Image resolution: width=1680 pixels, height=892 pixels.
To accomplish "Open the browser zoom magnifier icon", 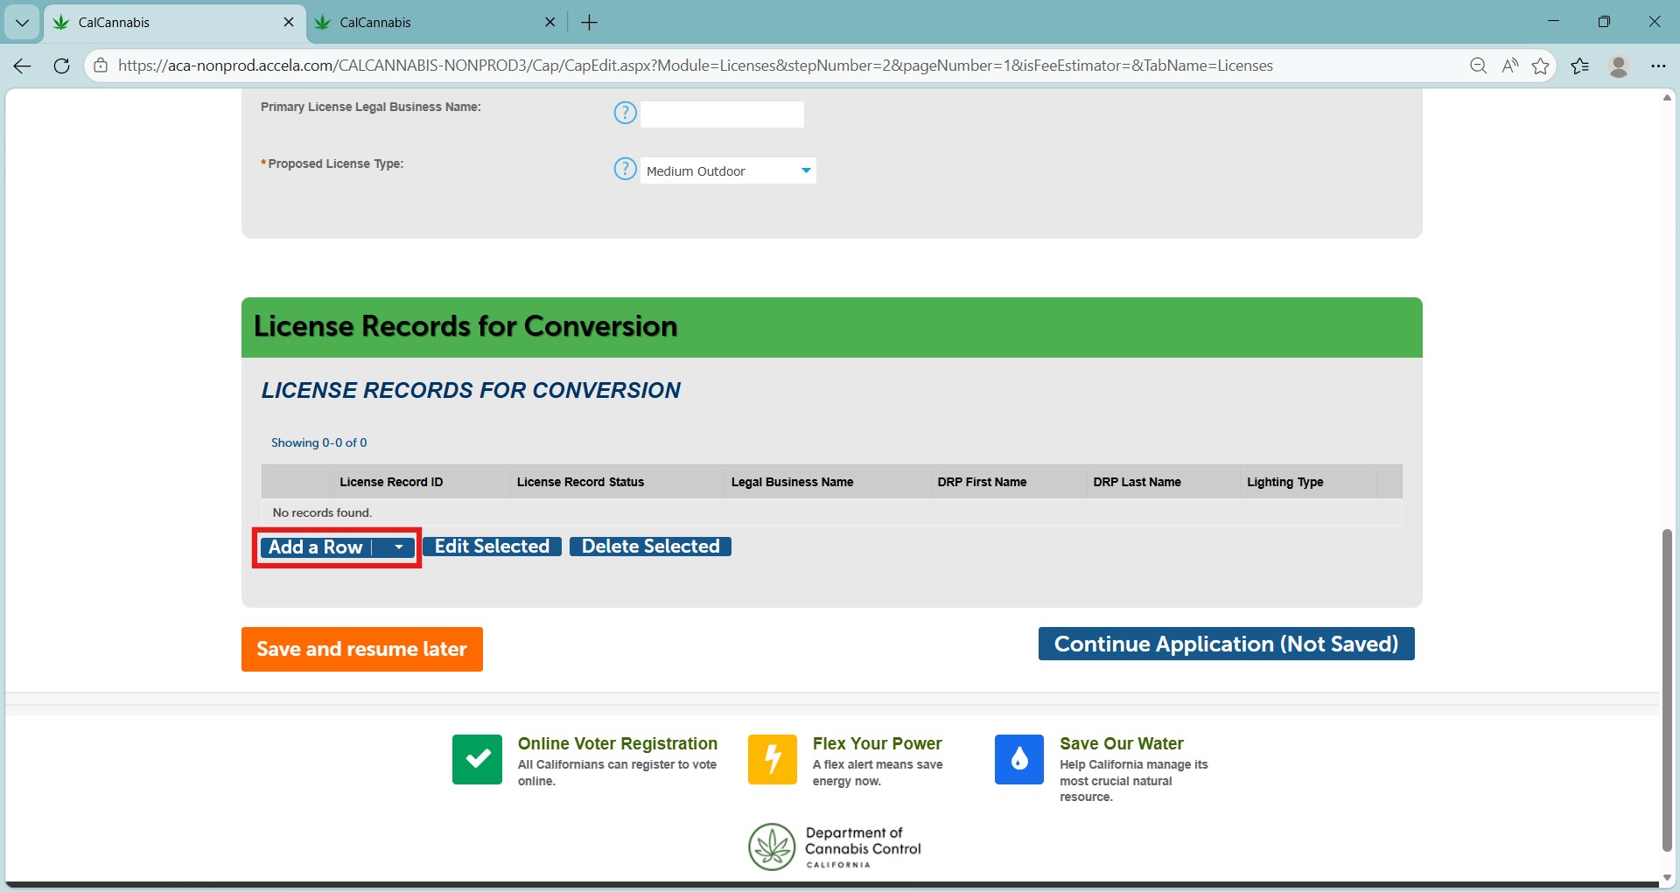I will (x=1478, y=66).
